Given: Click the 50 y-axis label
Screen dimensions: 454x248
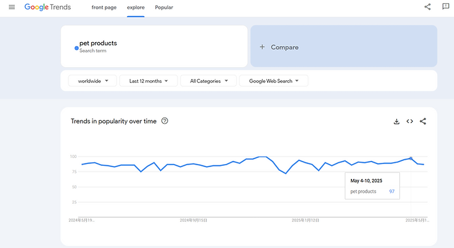Looking at the screenshot, I should click(75, 187).
